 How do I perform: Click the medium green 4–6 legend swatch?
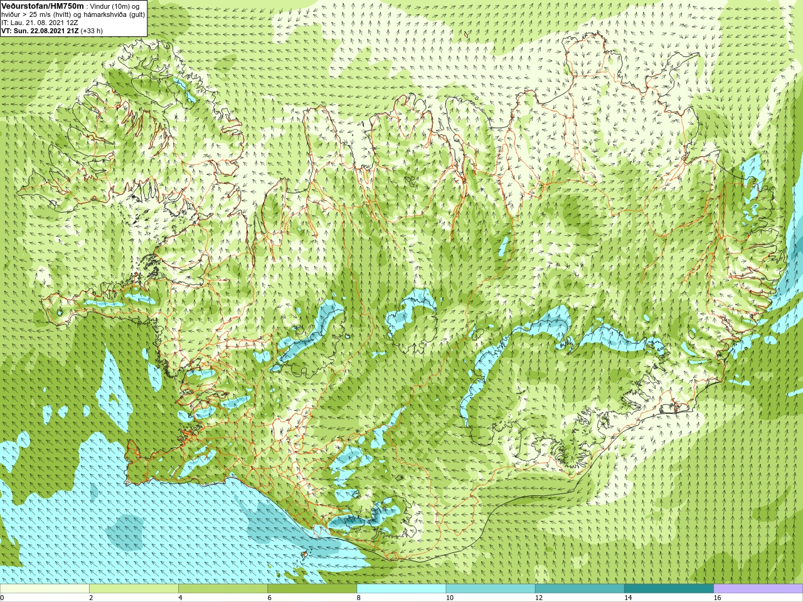point(223,589)
